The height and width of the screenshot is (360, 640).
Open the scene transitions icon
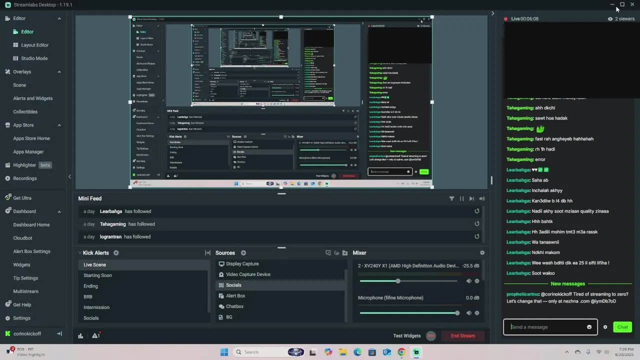coord(207,253)
